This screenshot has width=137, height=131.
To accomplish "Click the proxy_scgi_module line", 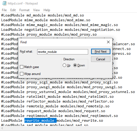I will (x=59, y=82).
